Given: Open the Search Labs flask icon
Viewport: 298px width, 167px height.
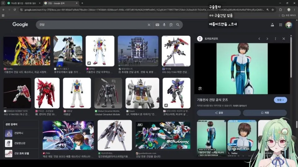Looking at the screenshot, I should coord(272,25).
